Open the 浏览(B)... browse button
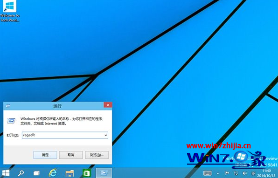278x178 pixels. coord(97,155)
